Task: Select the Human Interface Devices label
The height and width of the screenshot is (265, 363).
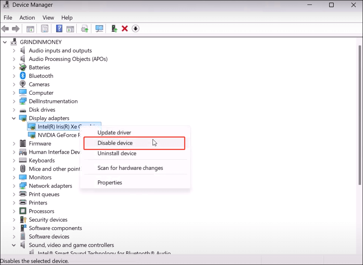Action: pyautogui.click(x=54, y=152)
